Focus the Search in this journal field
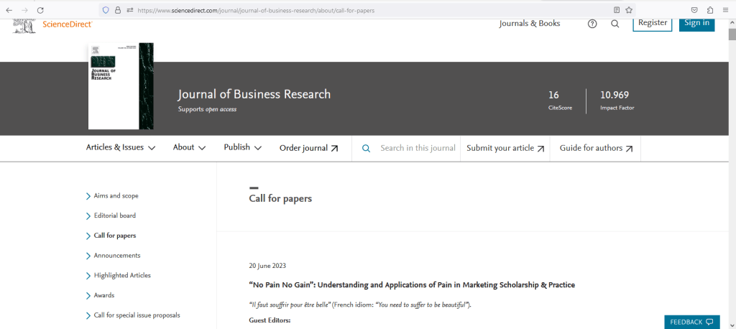 point(418,148)
